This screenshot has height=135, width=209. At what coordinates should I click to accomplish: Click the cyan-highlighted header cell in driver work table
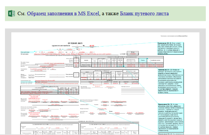coord(143,60)
